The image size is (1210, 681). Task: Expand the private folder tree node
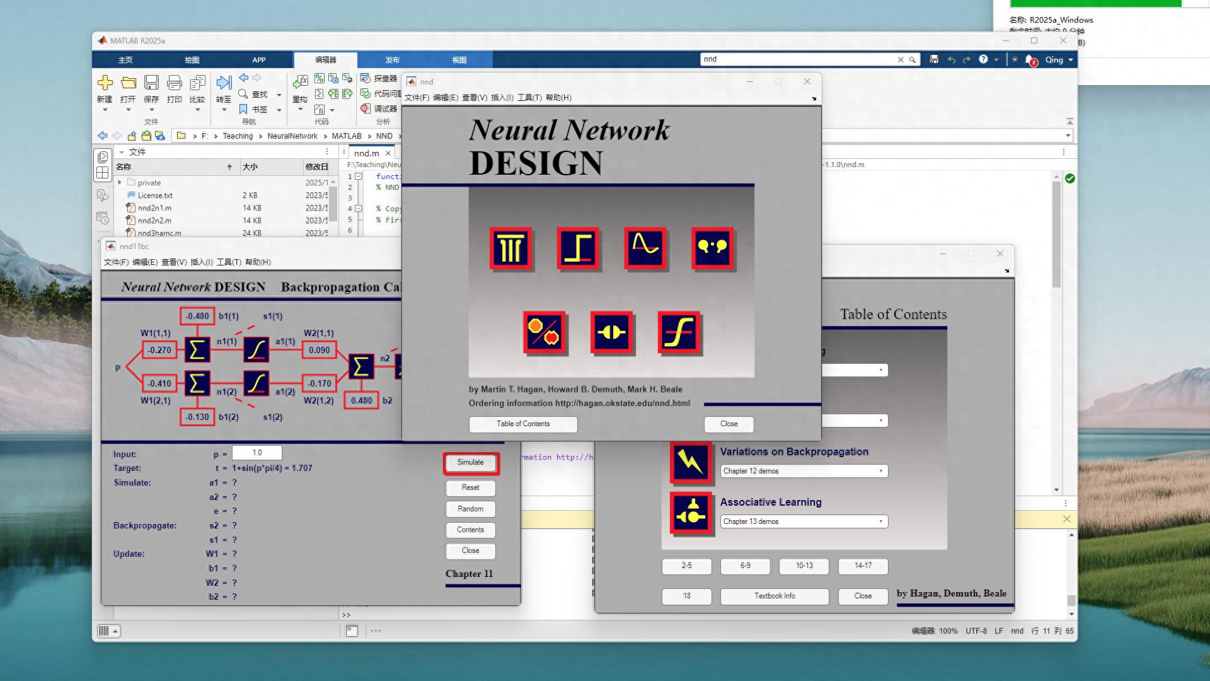(120, 183)
